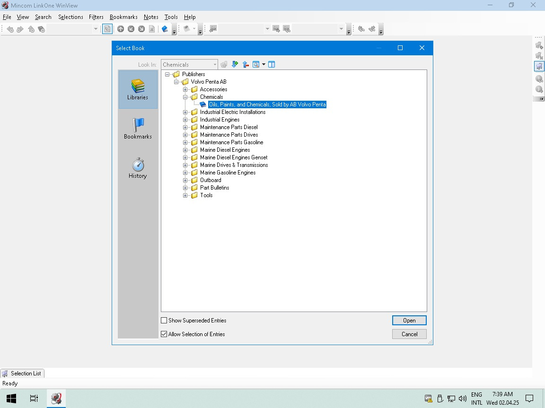
Task: Switch to the Bookmarks sidebar icon
Action: tap(138, 129)
